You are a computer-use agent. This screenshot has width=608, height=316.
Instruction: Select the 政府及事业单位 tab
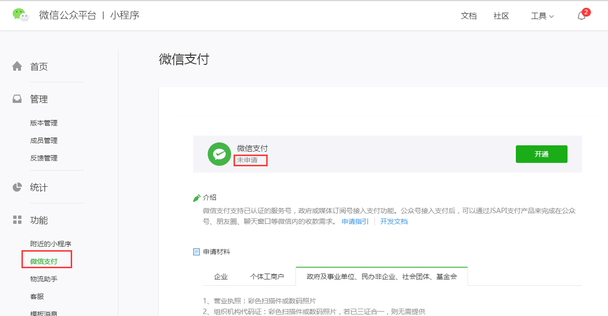click(x=382, y=276)
